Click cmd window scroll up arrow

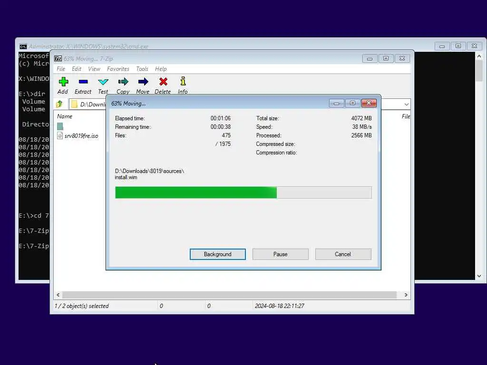point(479,56)
